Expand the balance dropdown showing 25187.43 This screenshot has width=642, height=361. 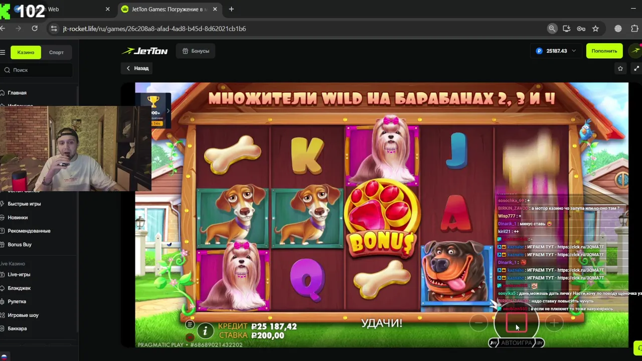[556, 51]
